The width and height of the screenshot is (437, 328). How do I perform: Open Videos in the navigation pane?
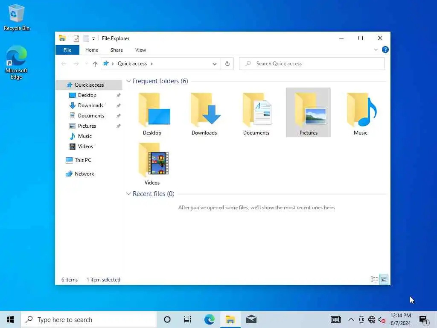pyautogui.click(x=85, y=146)
